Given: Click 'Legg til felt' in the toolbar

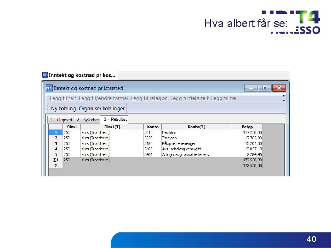Looking at the screenshot, I should (x=63, y=98).
